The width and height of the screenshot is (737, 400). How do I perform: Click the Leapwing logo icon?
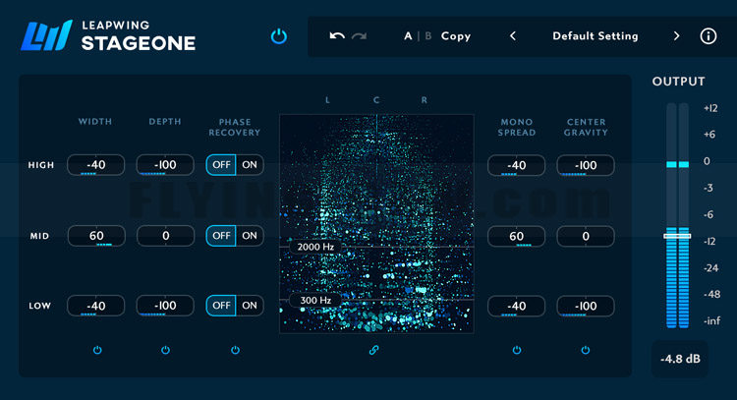coord(46,35)
